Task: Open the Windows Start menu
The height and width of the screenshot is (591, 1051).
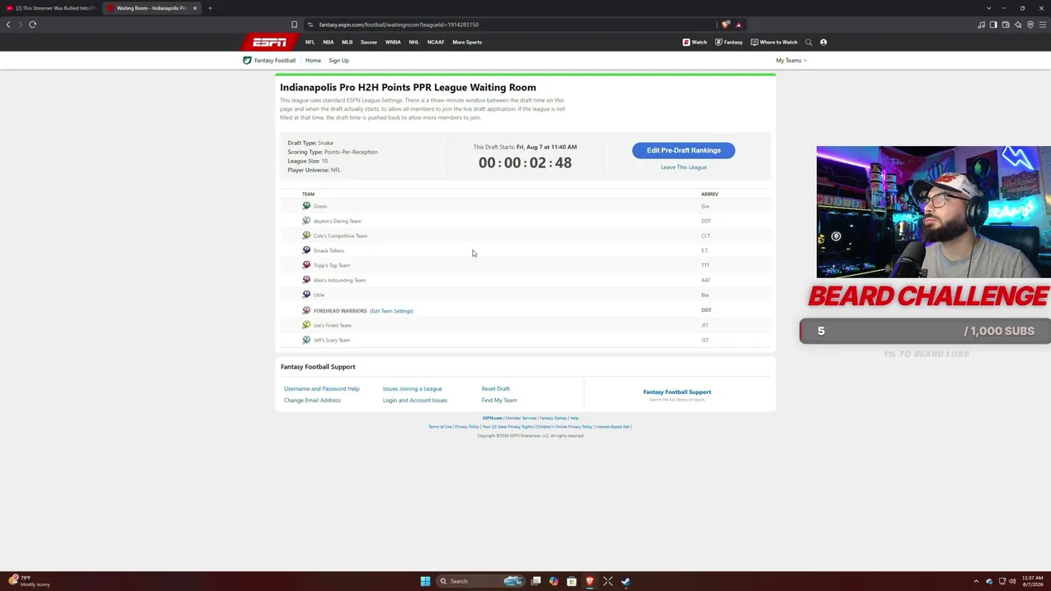Action: click(x=425, y=581)
